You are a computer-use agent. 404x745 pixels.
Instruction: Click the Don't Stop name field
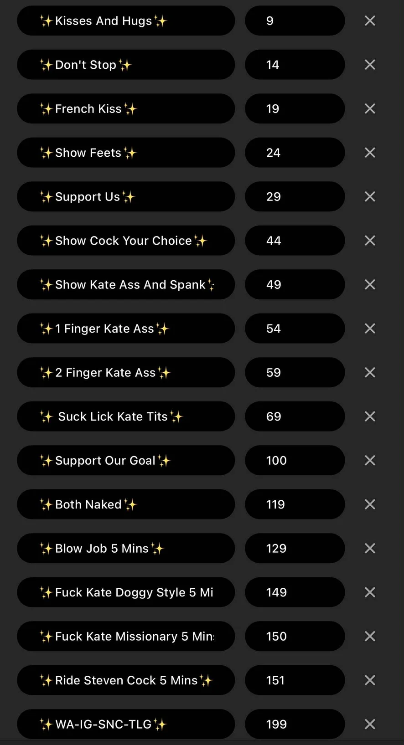[126, 65]
